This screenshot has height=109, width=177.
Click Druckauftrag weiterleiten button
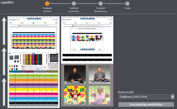point(146,105)
